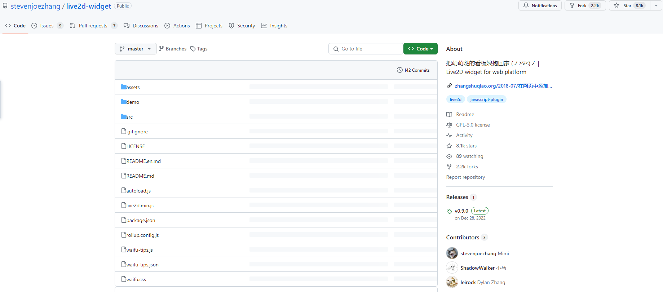Open the .gitignore file
Image resolution: width=663 pixels, height=292 pixels.
(x=137, y=132)
